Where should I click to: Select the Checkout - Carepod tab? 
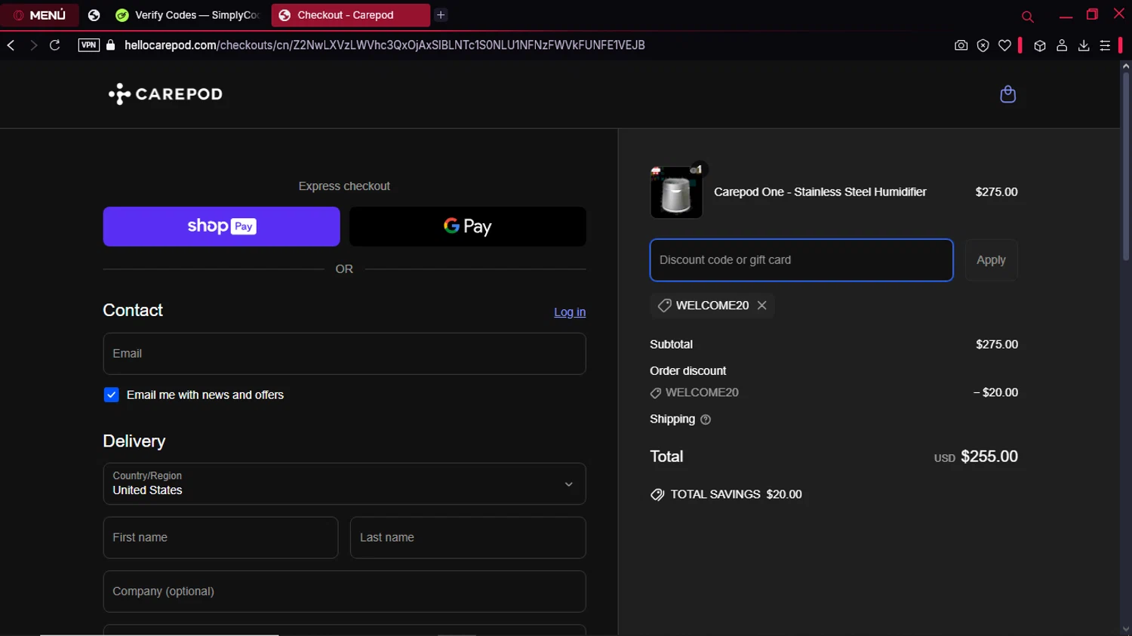(x=350, y=15)
